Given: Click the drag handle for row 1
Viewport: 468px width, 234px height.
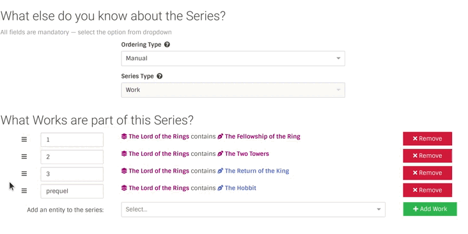Looking at the screenshot, I should pos(24,139).
